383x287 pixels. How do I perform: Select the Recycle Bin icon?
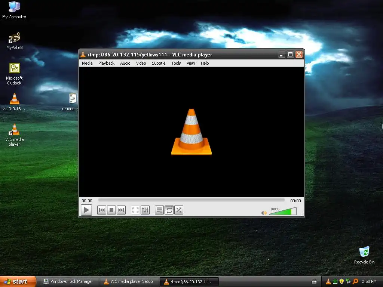364,255
